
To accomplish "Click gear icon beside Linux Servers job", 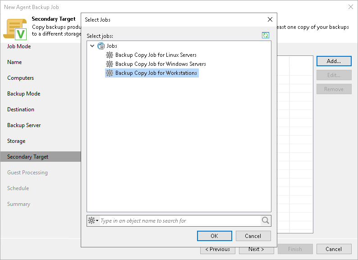I will (110, 55).
